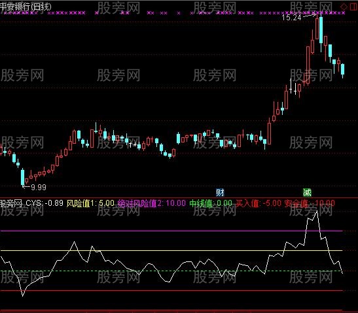The width and height of the screenshot is (358, 313).
Task: Click the CYS line peak above the purple line
Action: click(x=317, y=212)
